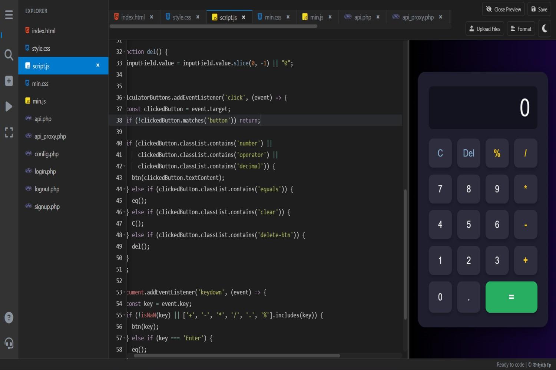Close the index.html tab
556x370 pixels.
(x=152, y=17)
